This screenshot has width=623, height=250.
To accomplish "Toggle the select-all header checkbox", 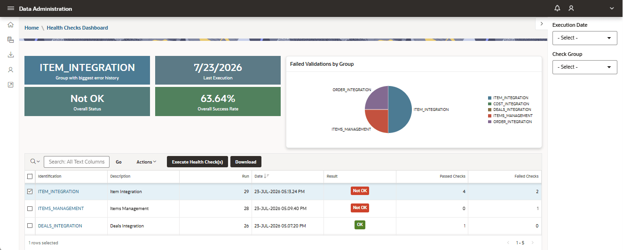I will [30, 176].
